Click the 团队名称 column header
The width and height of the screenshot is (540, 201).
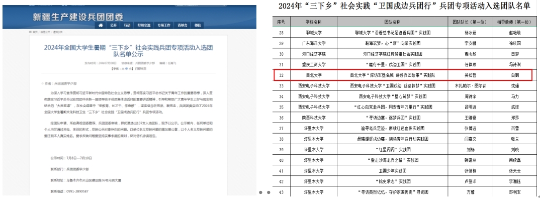[393, 22]
